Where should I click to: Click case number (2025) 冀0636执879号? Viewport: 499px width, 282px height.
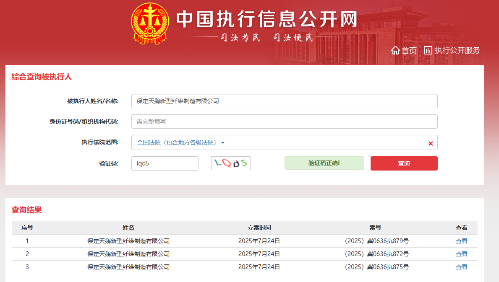(377, 241)
